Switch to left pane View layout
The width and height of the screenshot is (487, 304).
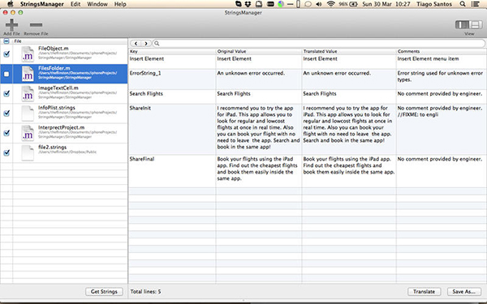(462, 24)
